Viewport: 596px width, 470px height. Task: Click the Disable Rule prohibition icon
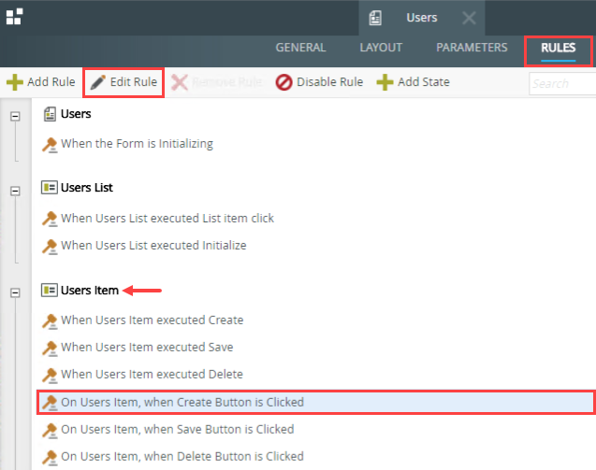click(x=283, y=82)
